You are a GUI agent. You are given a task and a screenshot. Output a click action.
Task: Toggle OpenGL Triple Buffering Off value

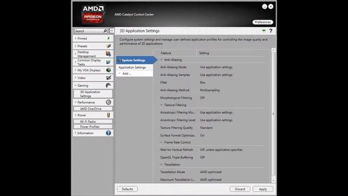pos(202,157)
